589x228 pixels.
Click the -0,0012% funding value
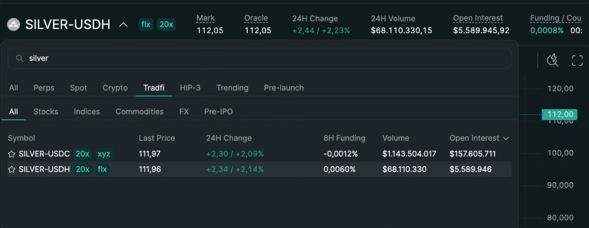point(341,154)
